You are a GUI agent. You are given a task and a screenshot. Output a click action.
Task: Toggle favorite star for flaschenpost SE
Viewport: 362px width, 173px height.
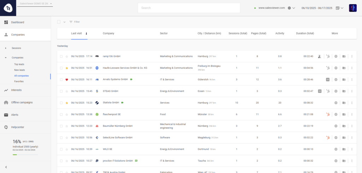coord(67,114)
